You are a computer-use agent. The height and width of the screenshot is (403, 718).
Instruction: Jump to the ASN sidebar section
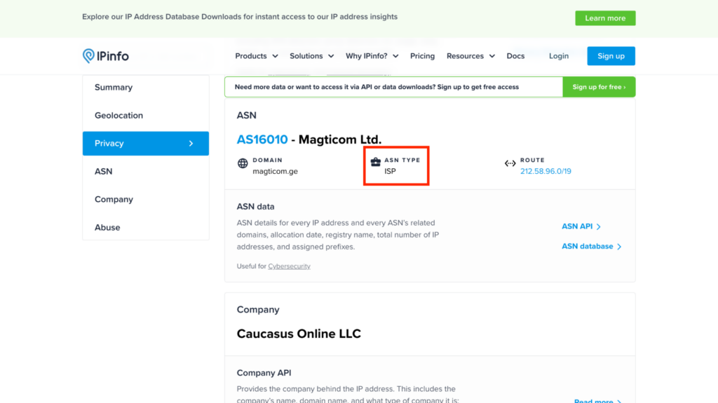click(146, 171)
